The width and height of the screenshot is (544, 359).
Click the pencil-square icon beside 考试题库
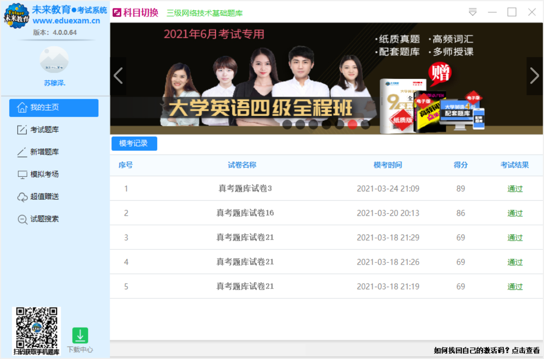(22, 130)
